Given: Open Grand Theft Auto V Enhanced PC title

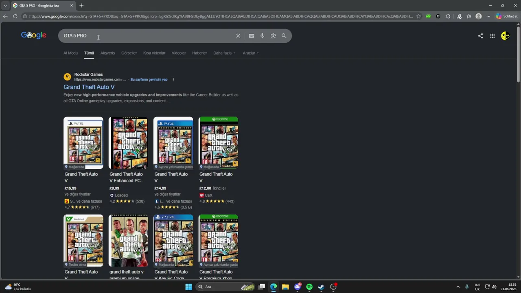Looking at the screenshot, I should click(x=127, y=177).
